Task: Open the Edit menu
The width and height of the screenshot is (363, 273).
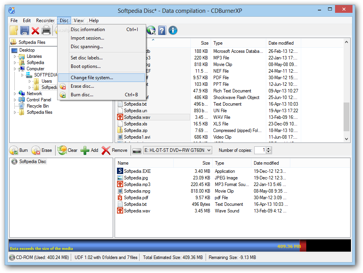Action: click(x=27, y=20)
